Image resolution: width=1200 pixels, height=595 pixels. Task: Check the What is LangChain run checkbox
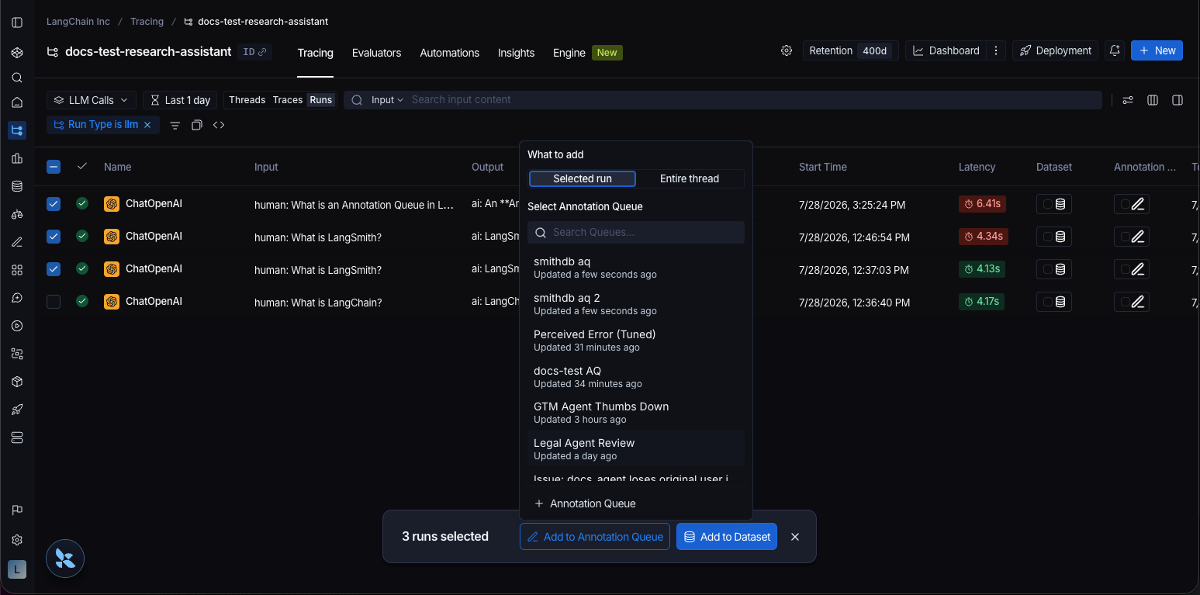[54, 302]
